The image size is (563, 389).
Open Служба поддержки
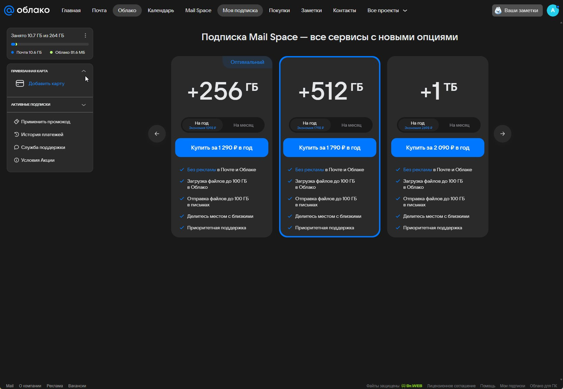(x=43, y=147)
